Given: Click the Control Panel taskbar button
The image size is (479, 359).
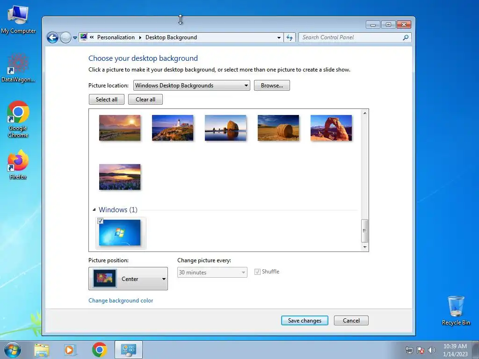Looking at the screenshot, I should [x=128, y=350].
